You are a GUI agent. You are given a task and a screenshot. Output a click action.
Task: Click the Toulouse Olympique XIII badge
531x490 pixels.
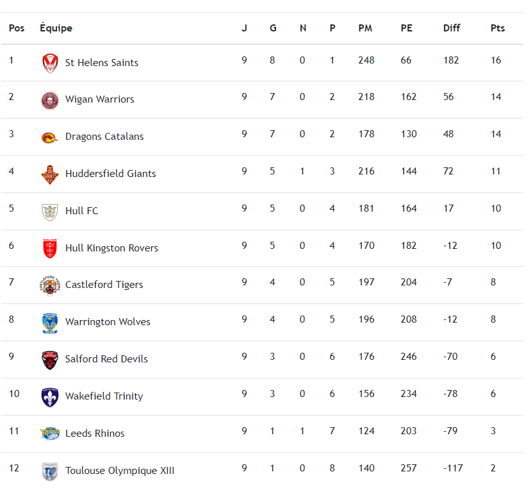coord(50,471)
